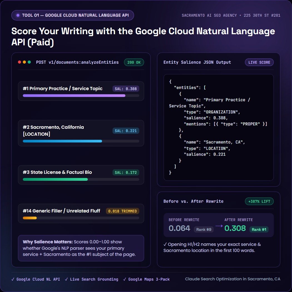Click the LIVE SCORE badge

pos(259,62)
